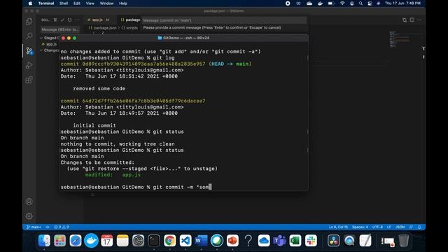Open the Window menu
The height and width of the screenshot is (252, 448).
pos(106,3)
